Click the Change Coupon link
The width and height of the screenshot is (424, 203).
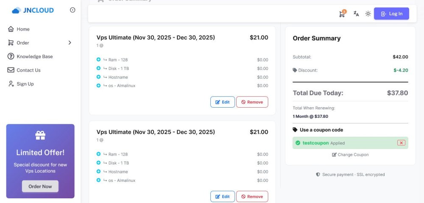tap(350, 155)
